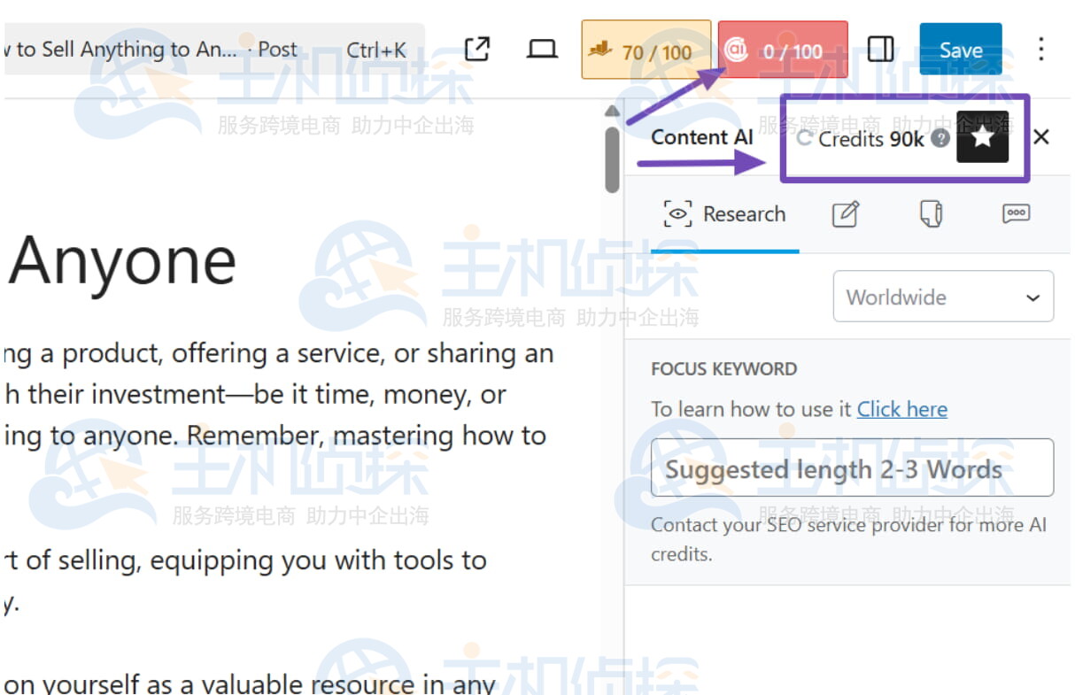
Task: Switch to the AI Tools tab with document icon
Action: [931, 214]
